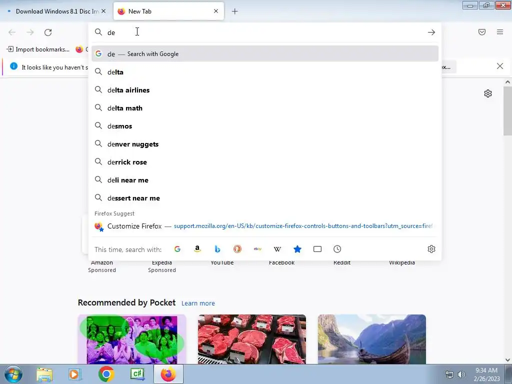Click the Amazon Sponsored shortcut label
This screenshot has width=512, height=384.
click(102, 266)
